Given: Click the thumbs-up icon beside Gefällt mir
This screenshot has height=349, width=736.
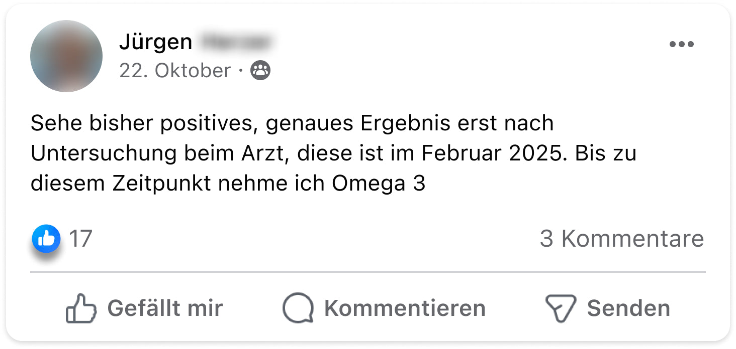Looking at the screenshot, I should (x=81, y=308).
